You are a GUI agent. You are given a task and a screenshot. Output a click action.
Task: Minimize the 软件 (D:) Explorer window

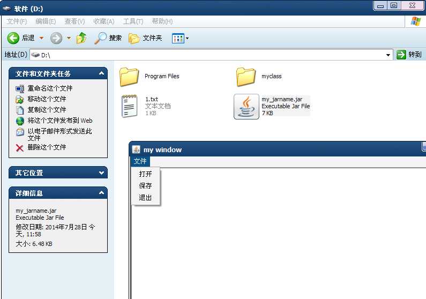pos(380,5)
